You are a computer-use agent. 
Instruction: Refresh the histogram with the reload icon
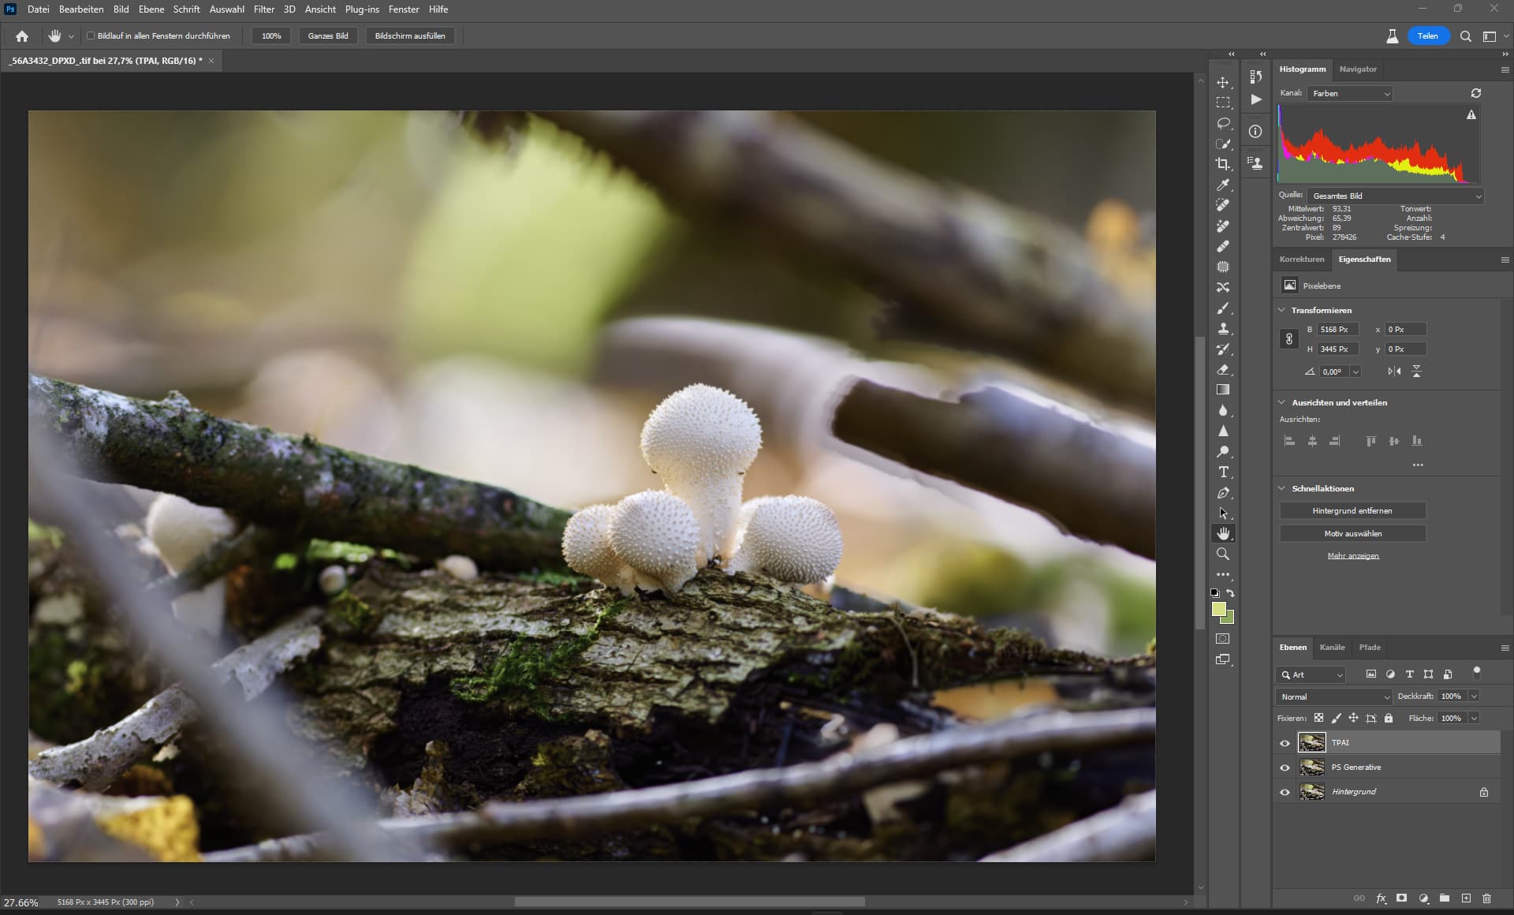[1475, 93]
